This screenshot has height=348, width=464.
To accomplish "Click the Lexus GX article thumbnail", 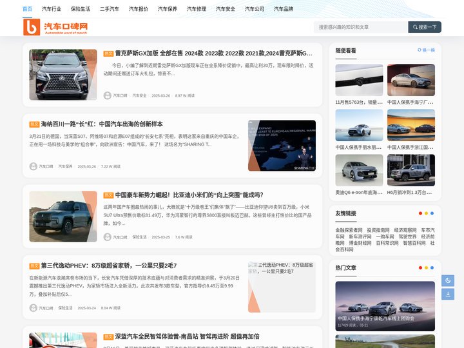I will point(63,75).
